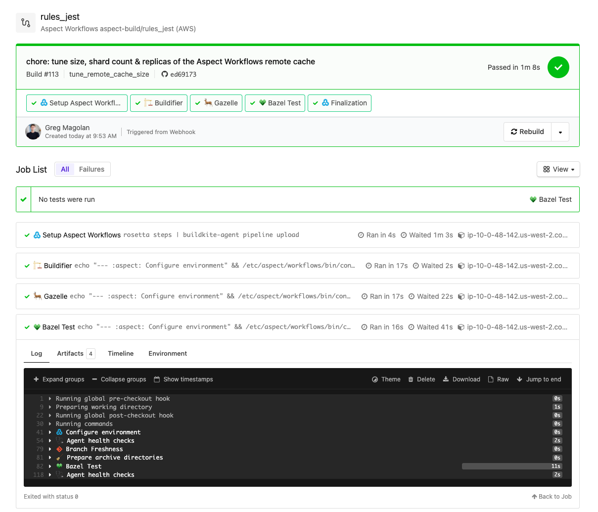Click Greg Magolan's avatar
The height and width of the screenshot is (512, 598).
[x=33, y=132]
